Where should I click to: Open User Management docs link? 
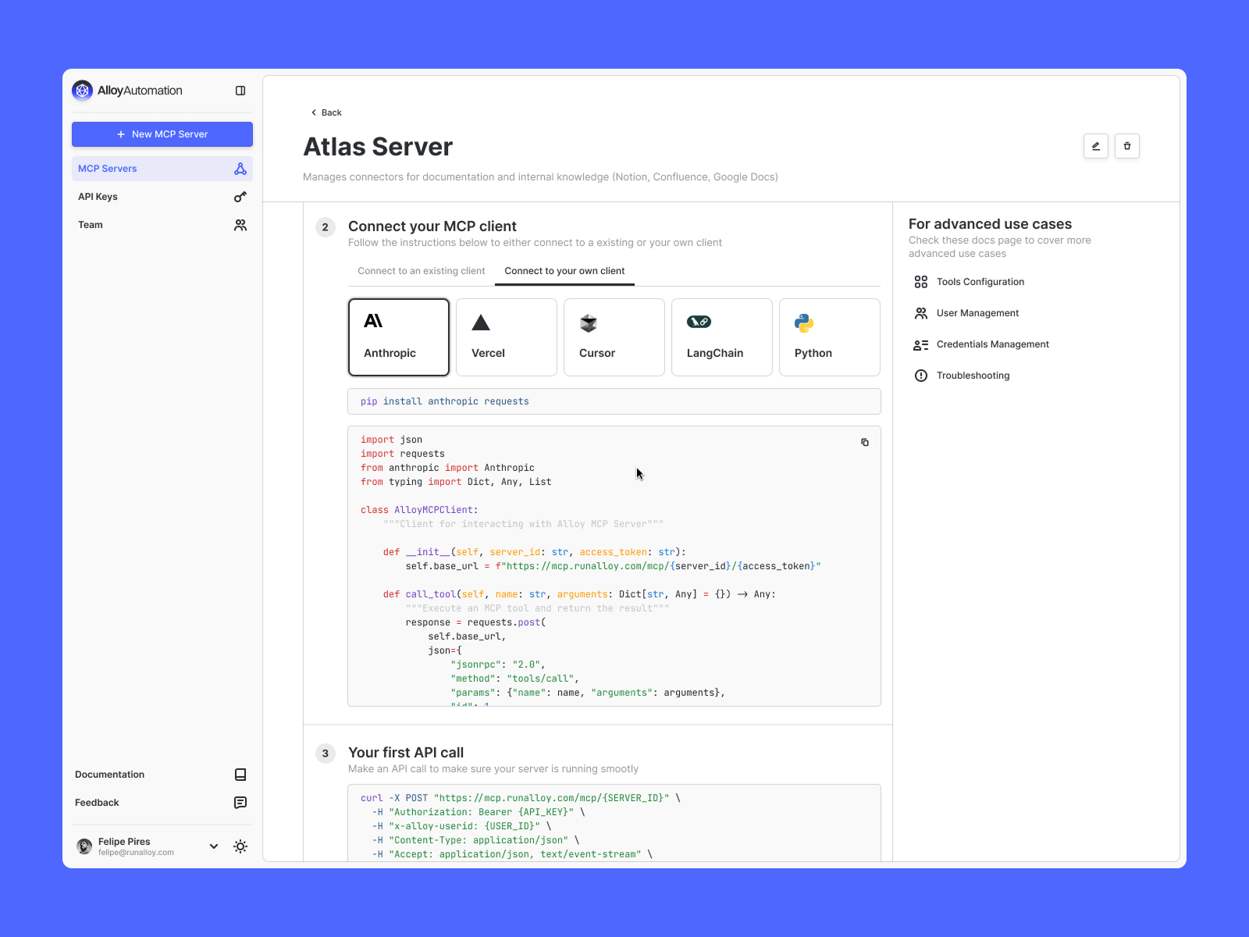[x=978, y=313]
